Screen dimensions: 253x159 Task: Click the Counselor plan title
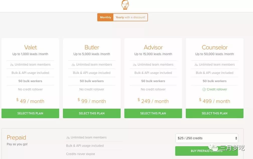click(x=215, y=47)
